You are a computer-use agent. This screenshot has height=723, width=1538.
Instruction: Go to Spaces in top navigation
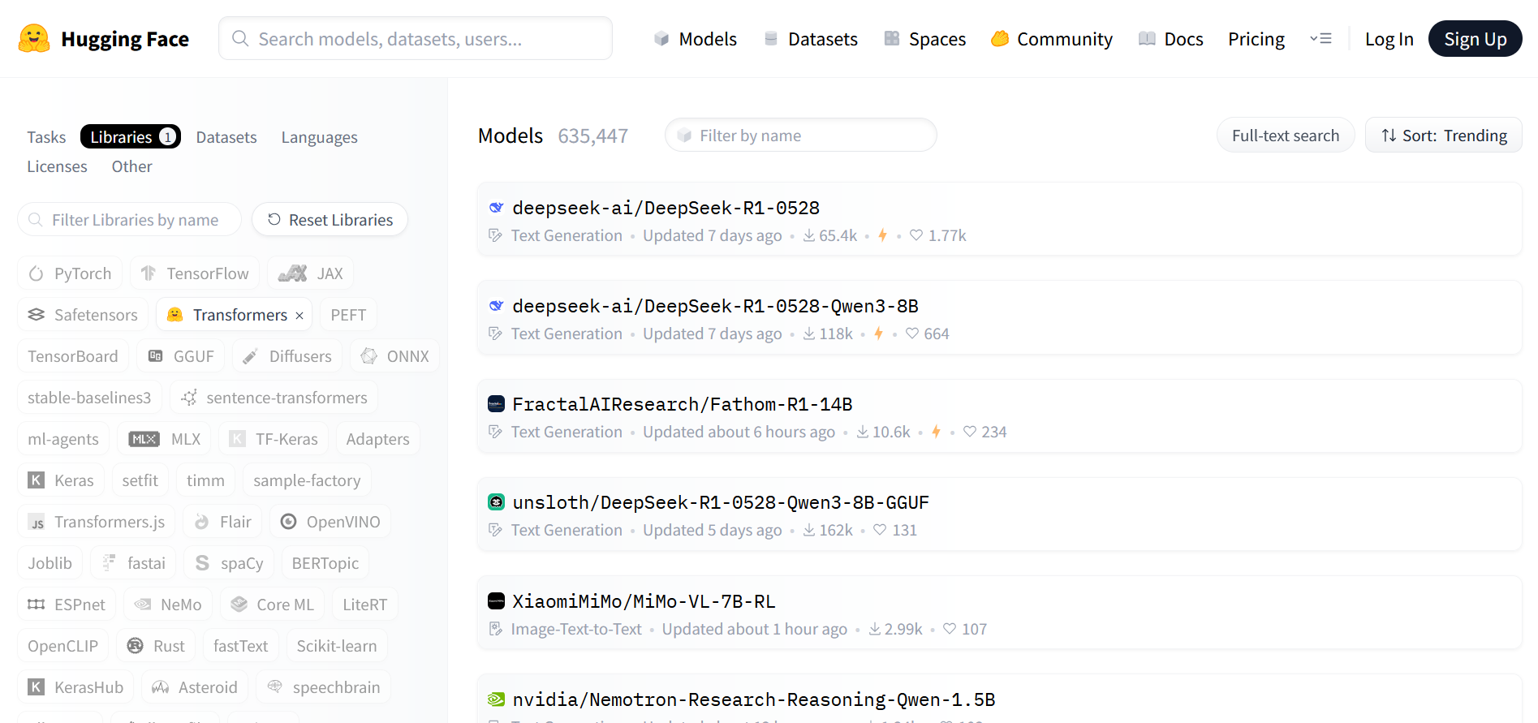(x=925, y=39)
